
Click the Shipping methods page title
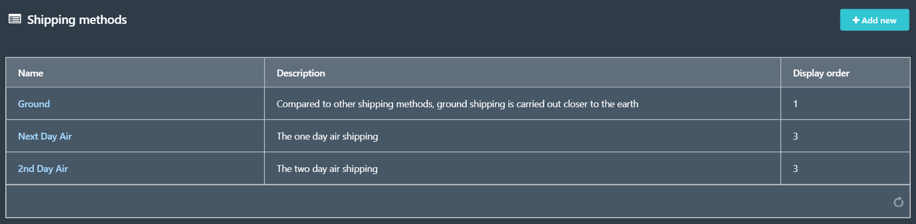(77, 20)
